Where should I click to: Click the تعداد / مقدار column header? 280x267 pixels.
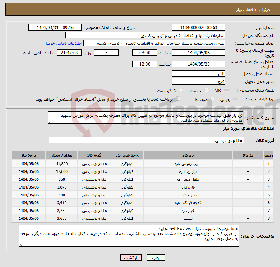click(61, 156)
